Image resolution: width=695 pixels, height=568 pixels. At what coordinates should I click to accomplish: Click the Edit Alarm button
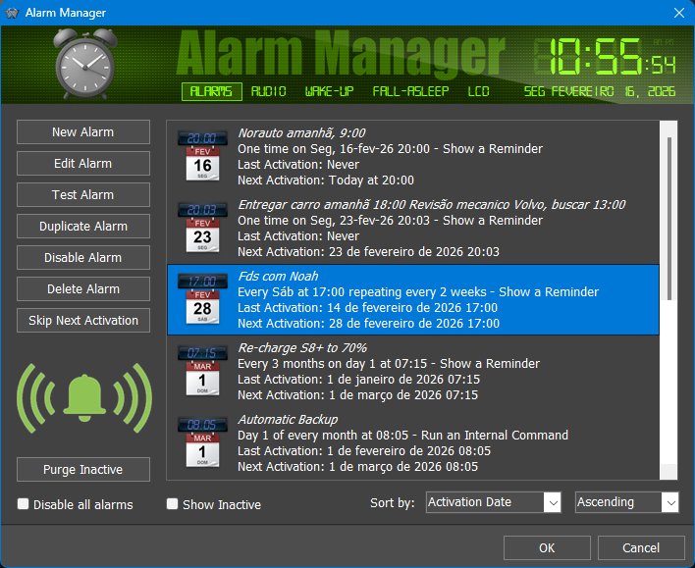pyautogui.click(x=83, y=164)
